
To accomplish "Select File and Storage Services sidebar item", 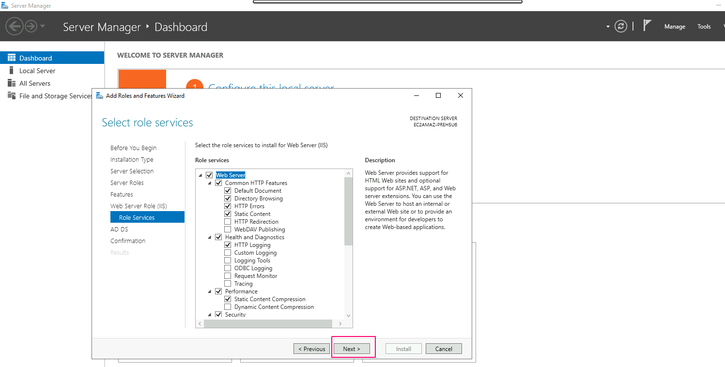I will tap(47, 95).
